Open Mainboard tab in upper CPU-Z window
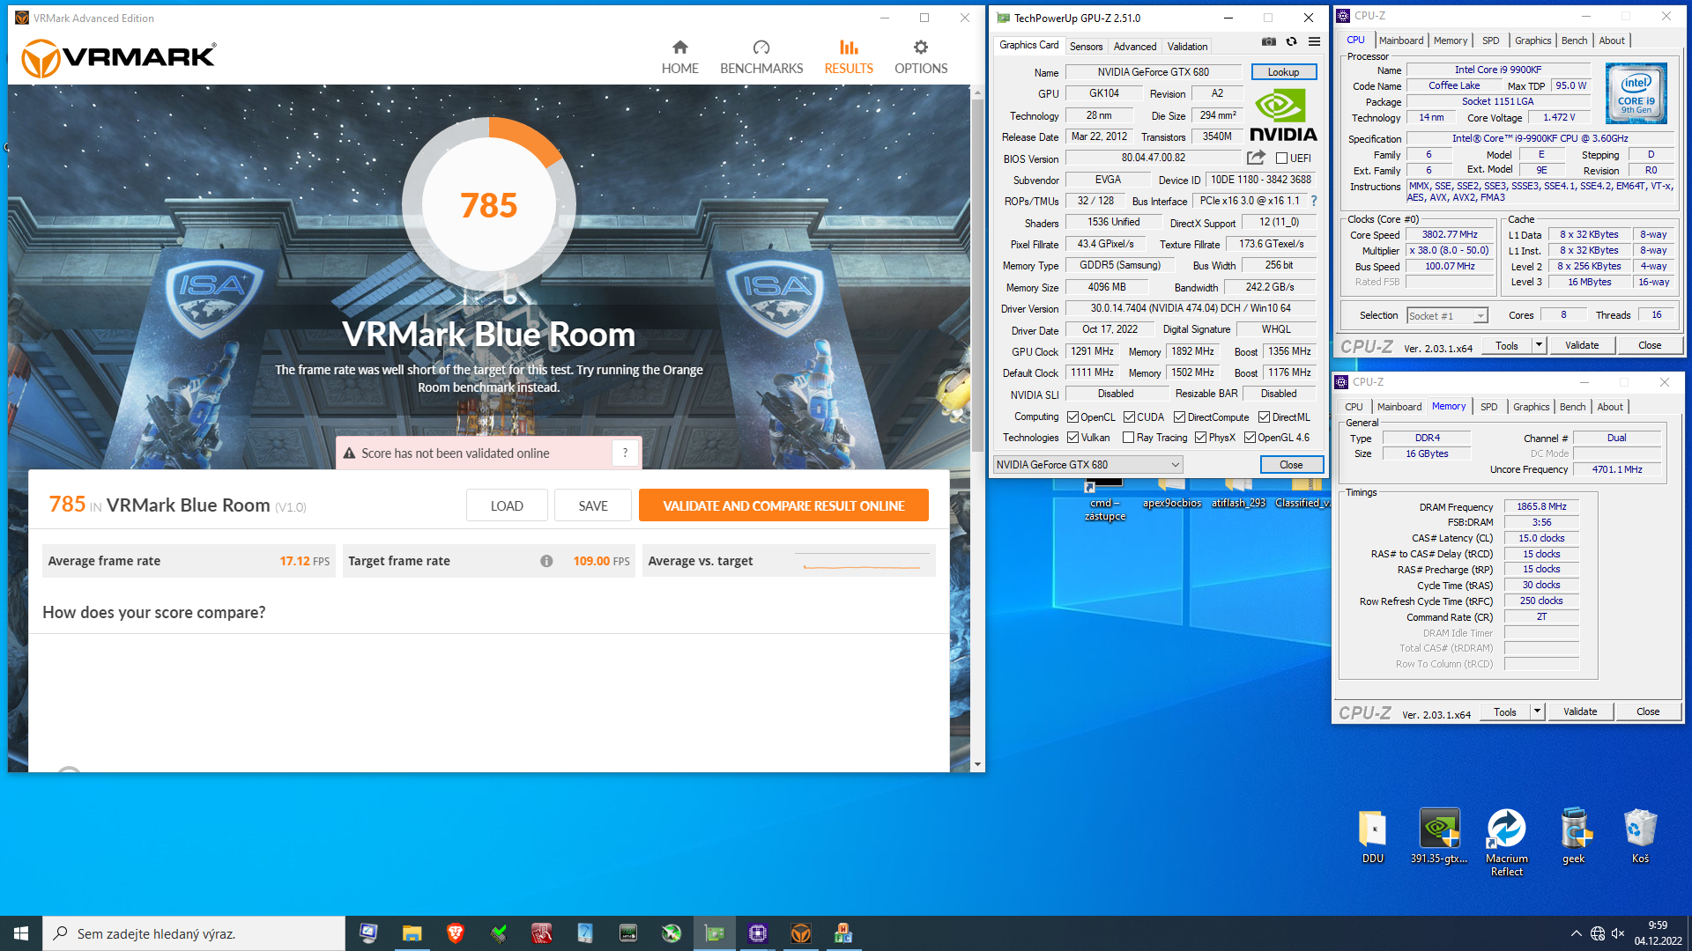 1400,41
